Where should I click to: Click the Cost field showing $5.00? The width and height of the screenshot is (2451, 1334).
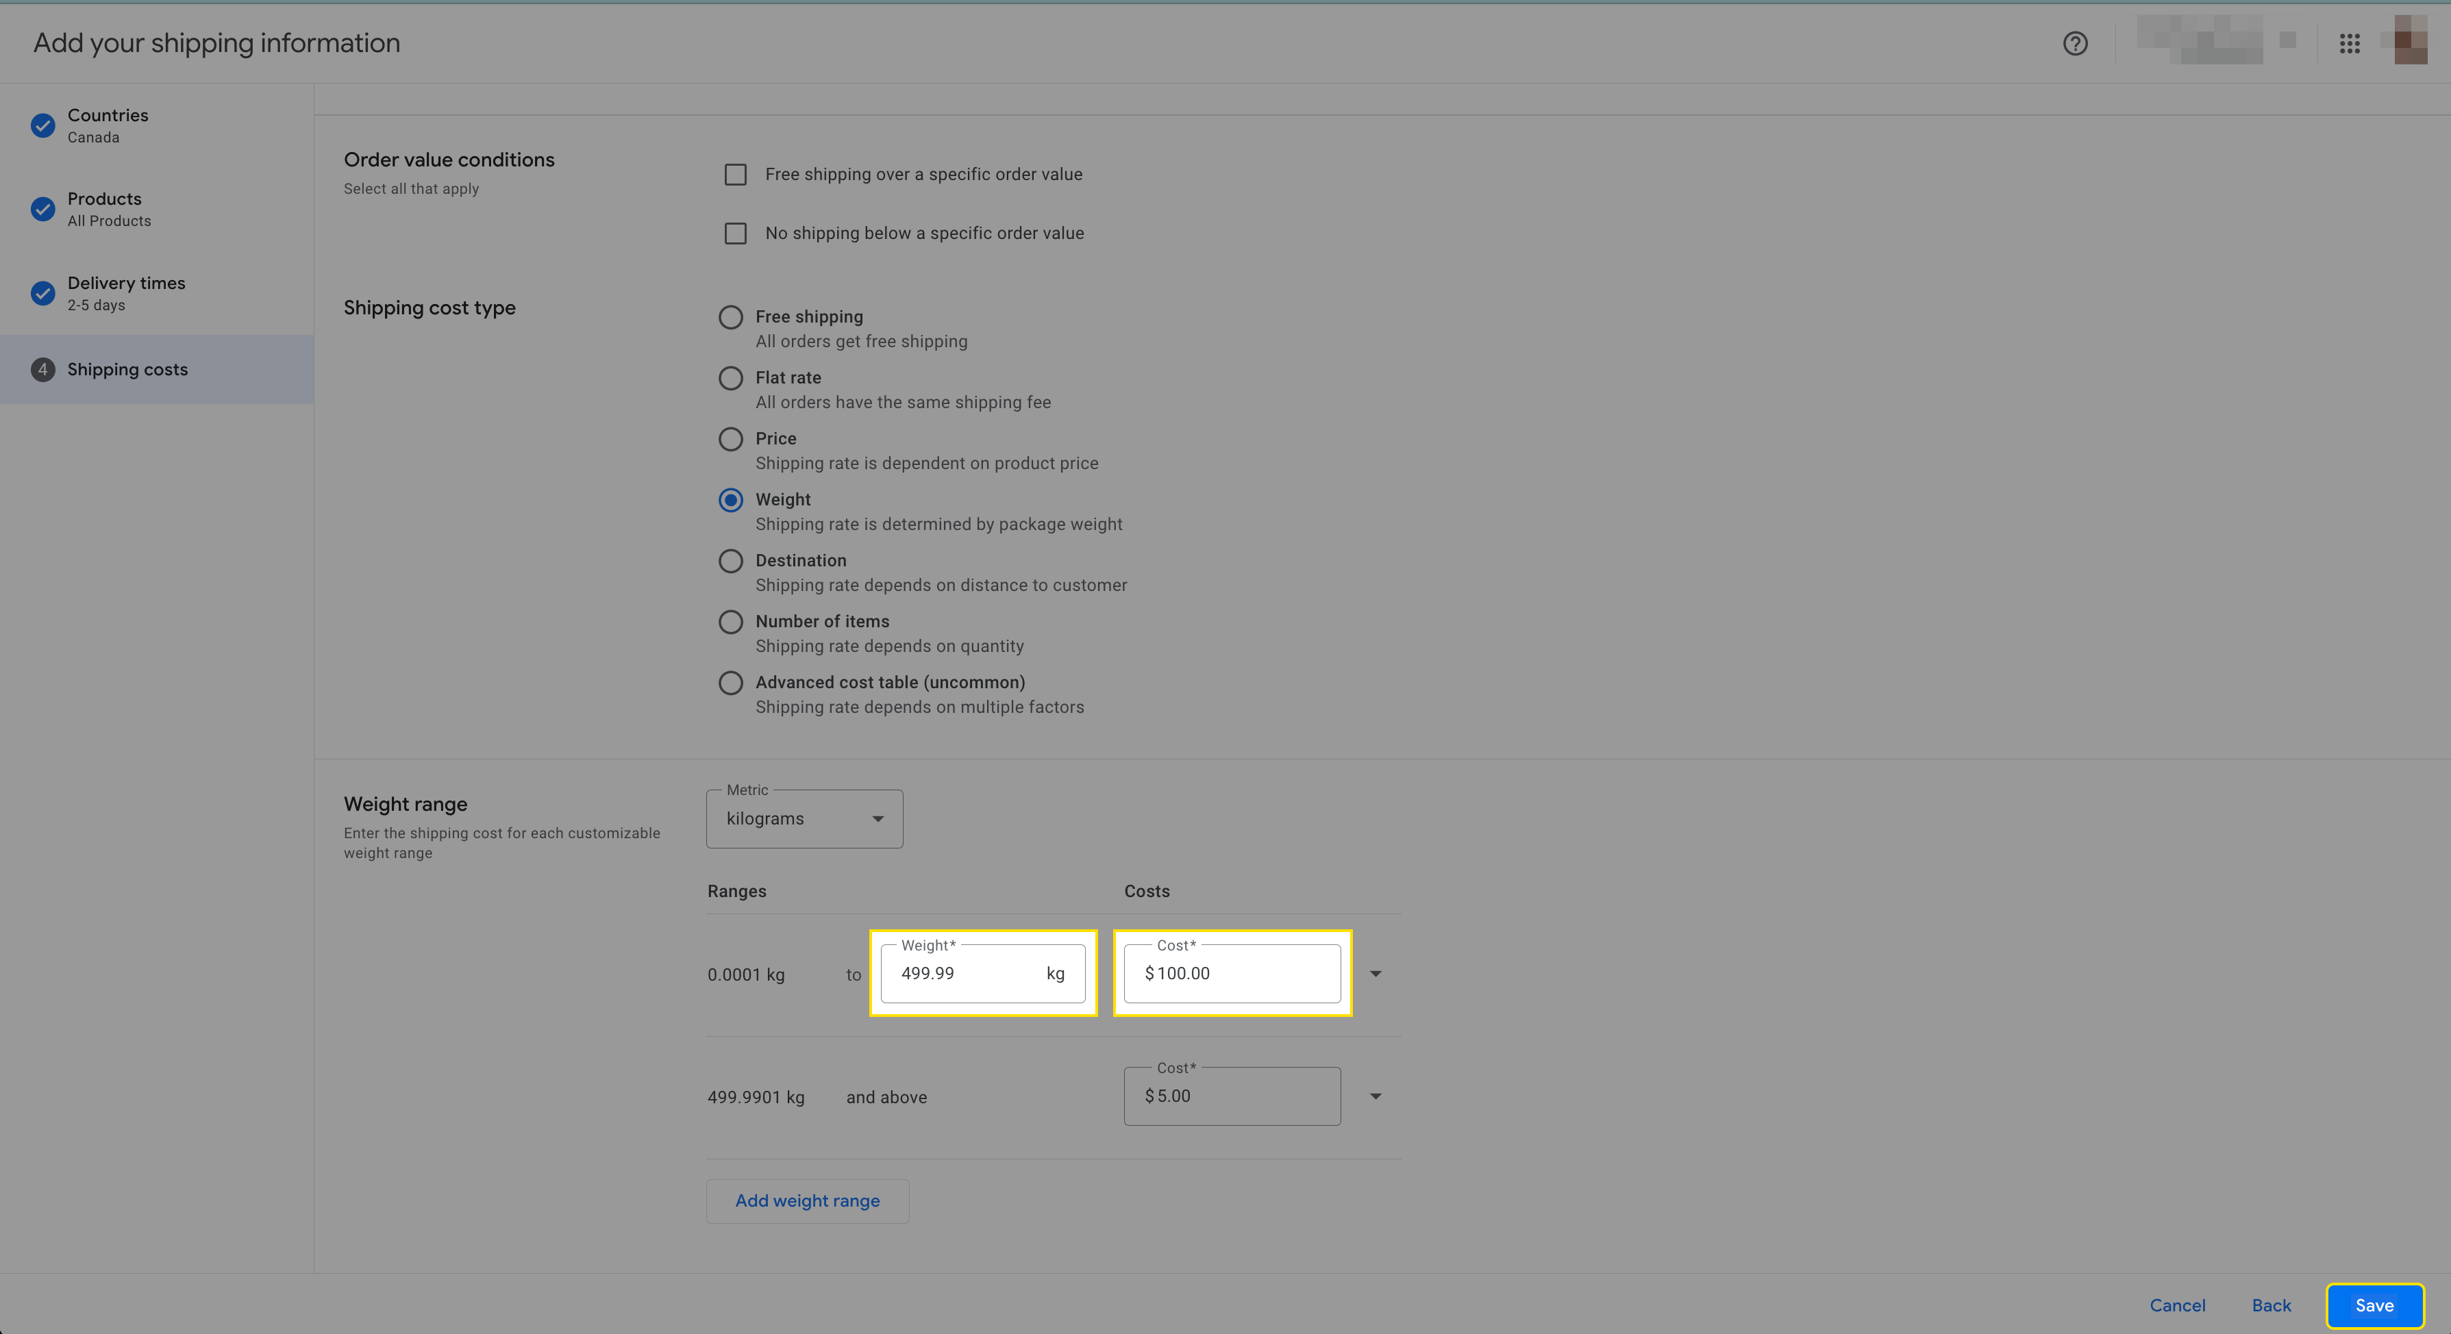tap(1232, 1096)
